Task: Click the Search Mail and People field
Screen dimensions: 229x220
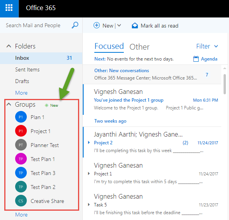Action: coord(33,25)
